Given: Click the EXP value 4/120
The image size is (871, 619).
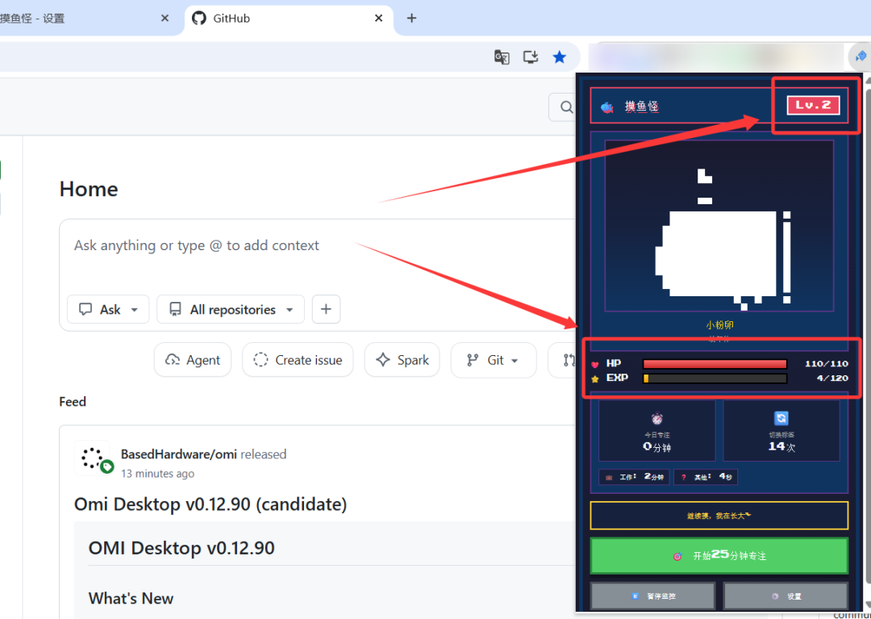Looking at the screenshot, I should 832,379.
